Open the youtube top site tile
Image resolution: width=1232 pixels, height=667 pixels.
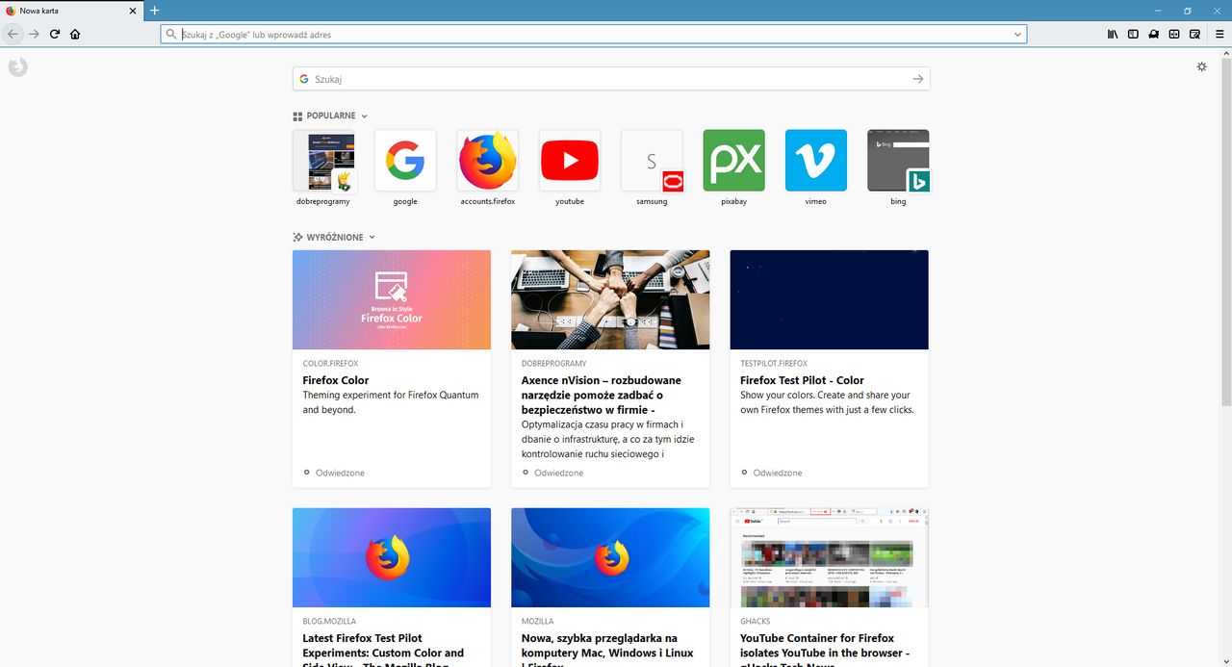click(570, 161)
